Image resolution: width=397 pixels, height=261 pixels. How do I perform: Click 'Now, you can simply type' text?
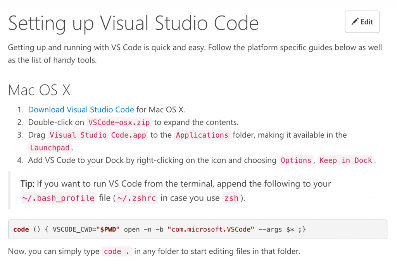tap(54, 251)
